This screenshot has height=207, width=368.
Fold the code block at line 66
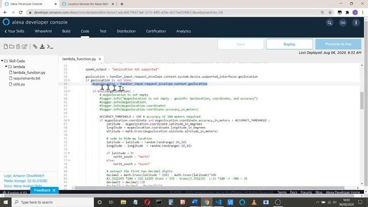tap(69, 120)
